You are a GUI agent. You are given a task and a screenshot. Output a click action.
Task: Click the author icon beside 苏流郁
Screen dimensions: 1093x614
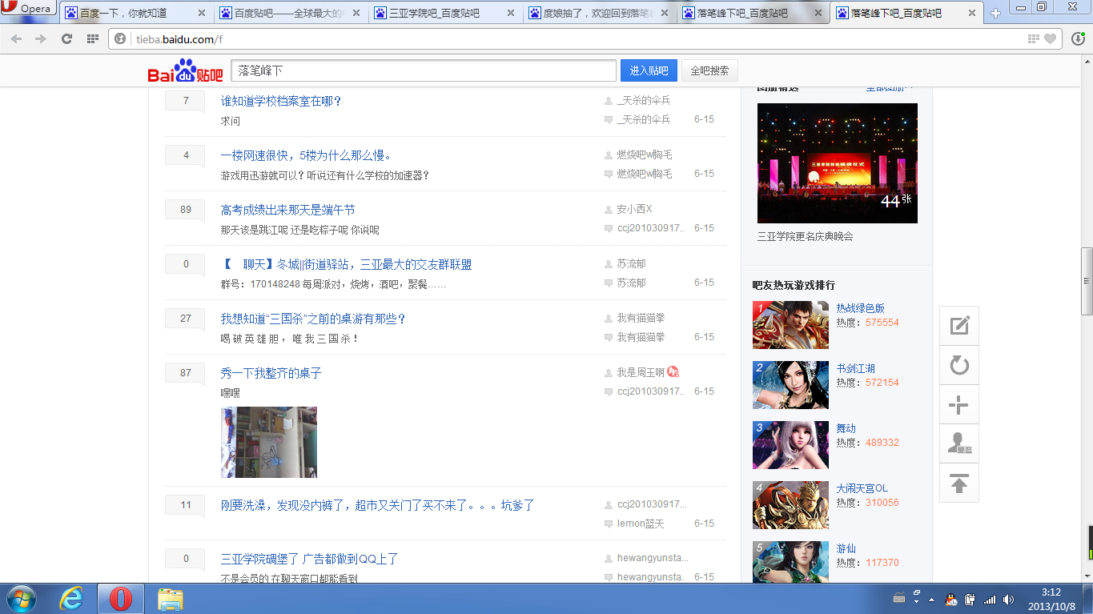click(x=609, y=263)
